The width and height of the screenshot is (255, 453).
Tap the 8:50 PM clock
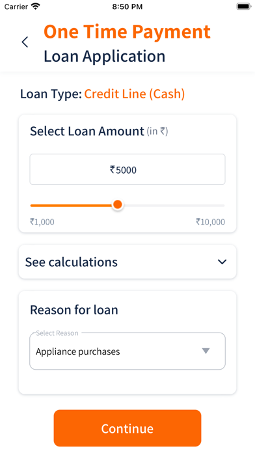(127, 7)
